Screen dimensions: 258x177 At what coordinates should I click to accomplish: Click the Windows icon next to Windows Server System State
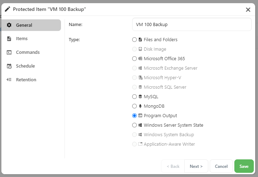click(x=140, y=125)
